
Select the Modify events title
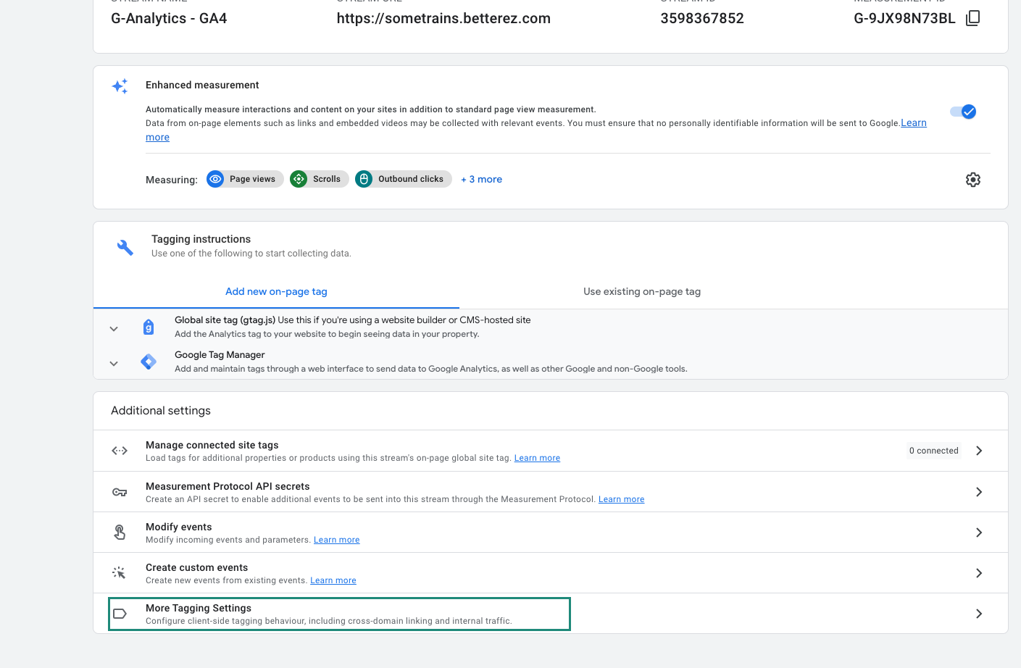coord(179,527)
